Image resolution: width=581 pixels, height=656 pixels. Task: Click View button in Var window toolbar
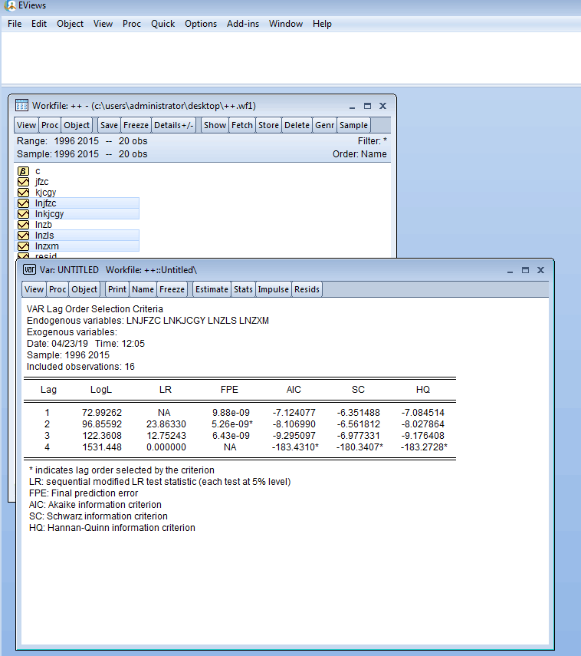34,289
